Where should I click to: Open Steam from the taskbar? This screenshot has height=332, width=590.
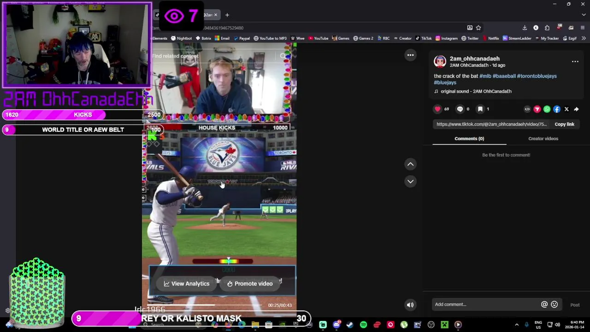click(x=350, y=325)
